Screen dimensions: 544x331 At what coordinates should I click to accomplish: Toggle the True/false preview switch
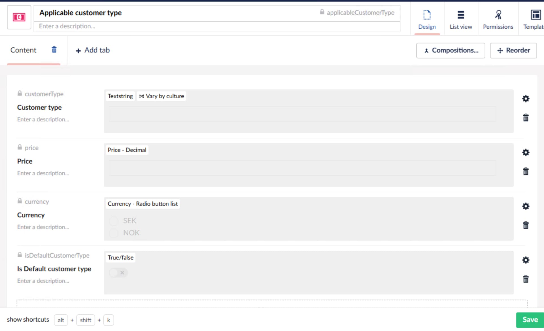pyautogui.click(x=118, y=273)
